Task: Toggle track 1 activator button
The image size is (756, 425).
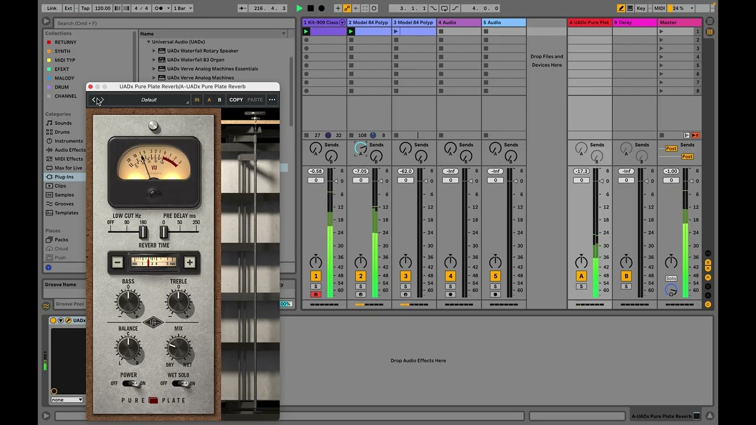Action: (x=315, y=276)
